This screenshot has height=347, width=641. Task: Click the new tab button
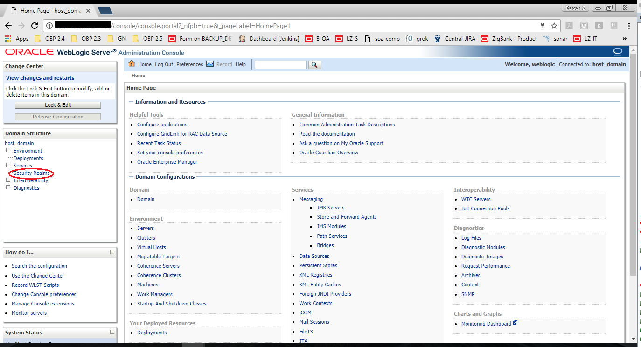click(105, 11)
